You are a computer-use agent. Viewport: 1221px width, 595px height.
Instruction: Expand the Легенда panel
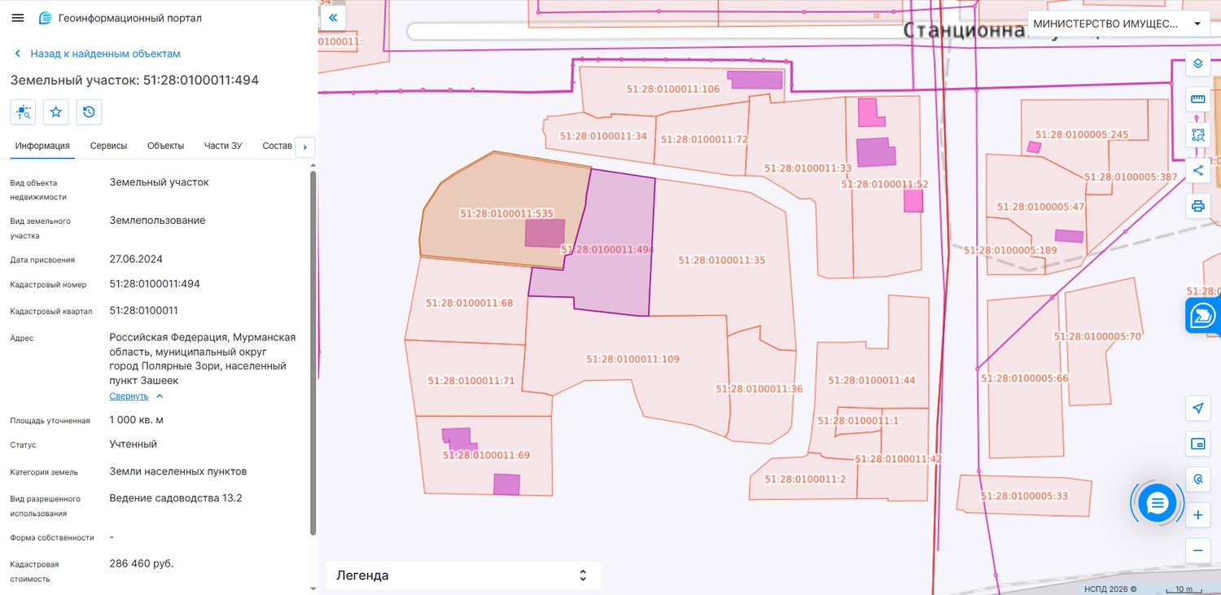(x=463, y=575)
